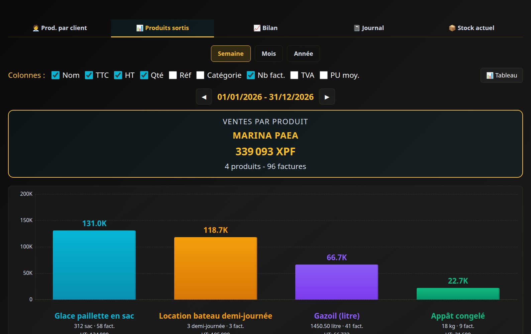This screenshot has width=531, height=334.
Task: Enable the PU moy. column checkbox
Action: pos(324,75)
